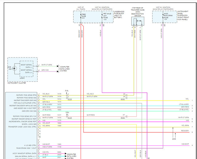Click the GRY/RED label at right edge
Image resolution: width=197 pixels, height=159 pixels.
click(185, 107)
